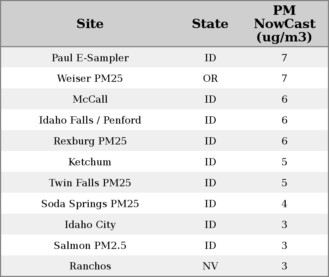The height and width of the screenshot is (277, 329).
Task: Sort by the State column header
Action: click(210, 24)
